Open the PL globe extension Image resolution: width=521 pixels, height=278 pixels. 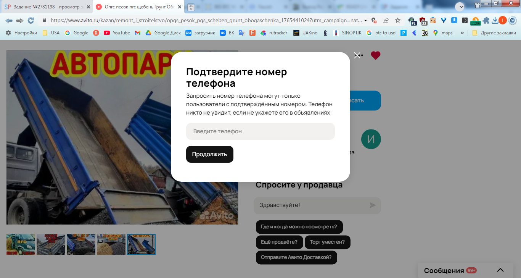coord(412,21)
